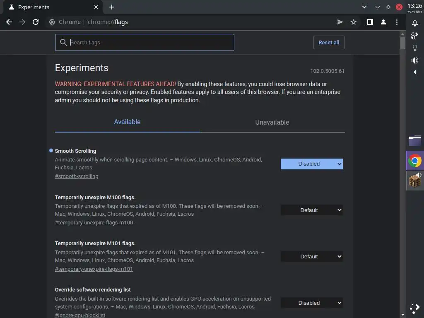Screen dimensions: 424x318
Task: Click the volume speaker icon in the panel
Action: (x=414, y=60)
